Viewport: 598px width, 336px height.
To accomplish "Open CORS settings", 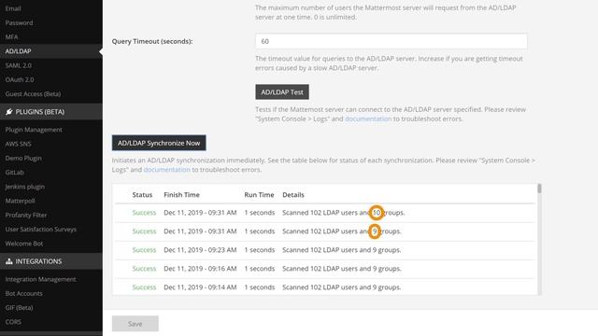I will pyautogui.click(x=13, y=322).
